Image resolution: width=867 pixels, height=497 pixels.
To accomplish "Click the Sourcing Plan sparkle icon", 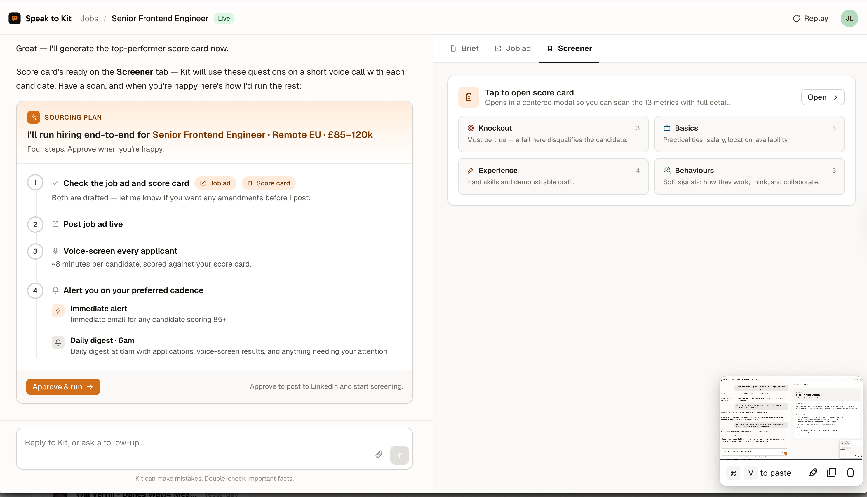I will coord(34,117).
